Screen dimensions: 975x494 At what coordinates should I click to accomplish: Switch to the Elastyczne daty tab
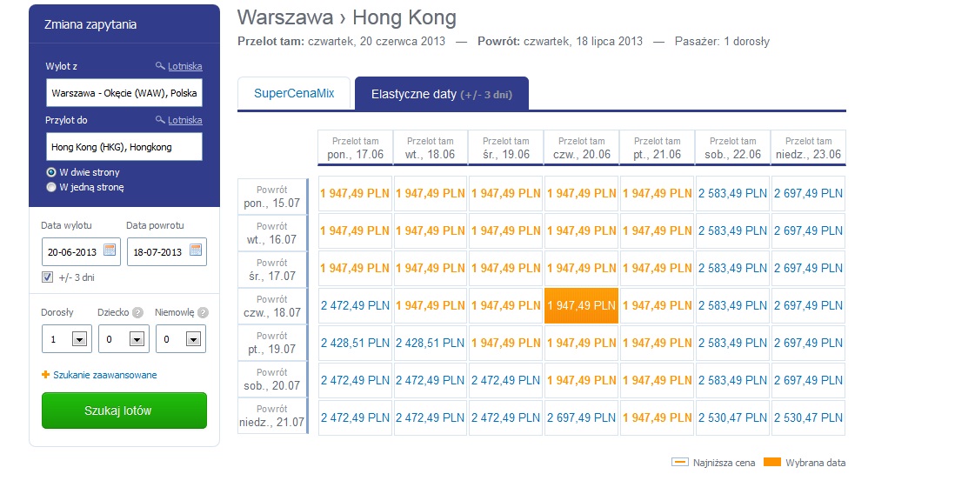click(x=442, y=94)
